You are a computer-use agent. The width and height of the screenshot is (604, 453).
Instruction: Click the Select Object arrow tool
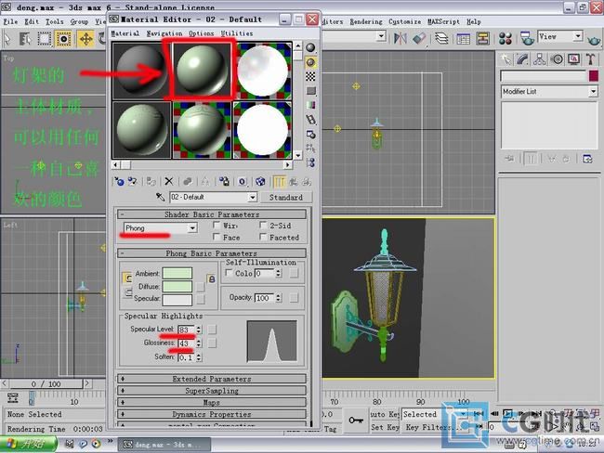(x=7, y=38)
